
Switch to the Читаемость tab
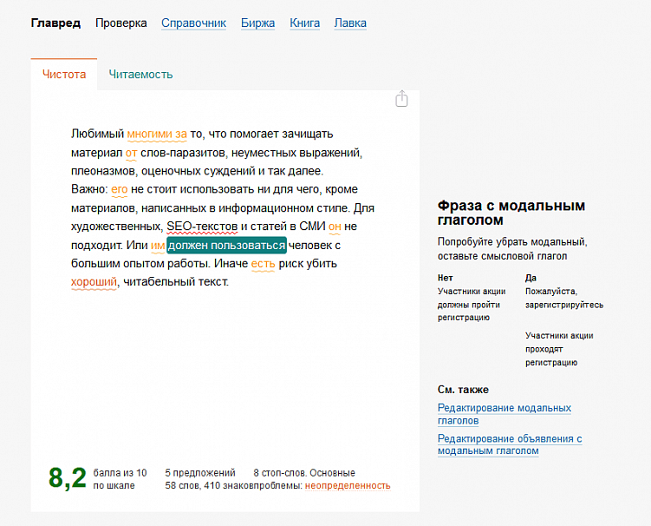[140, 75]
